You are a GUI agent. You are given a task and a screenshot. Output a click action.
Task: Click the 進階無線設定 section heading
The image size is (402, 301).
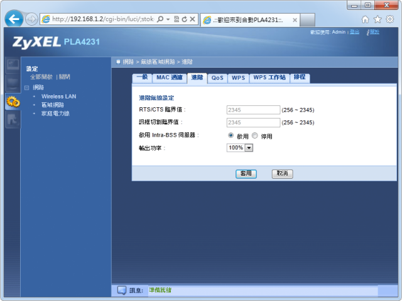(x=156, y=98)
